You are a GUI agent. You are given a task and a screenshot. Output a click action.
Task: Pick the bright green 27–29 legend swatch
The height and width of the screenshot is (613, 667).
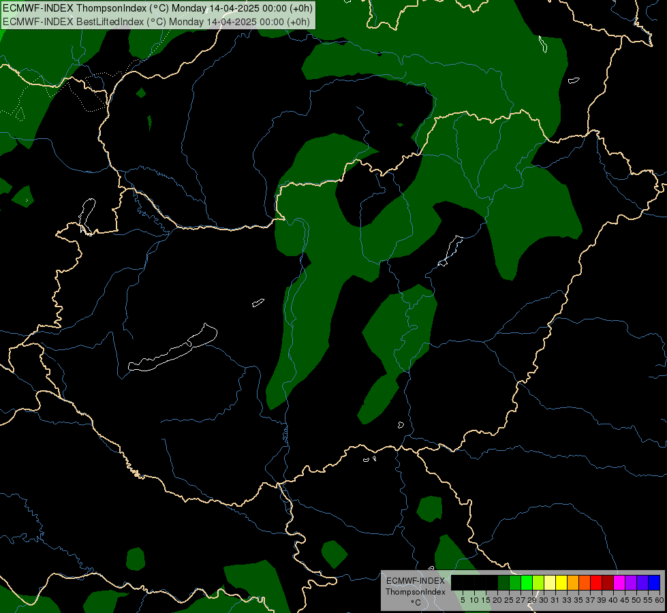click(x=527, y=582)
